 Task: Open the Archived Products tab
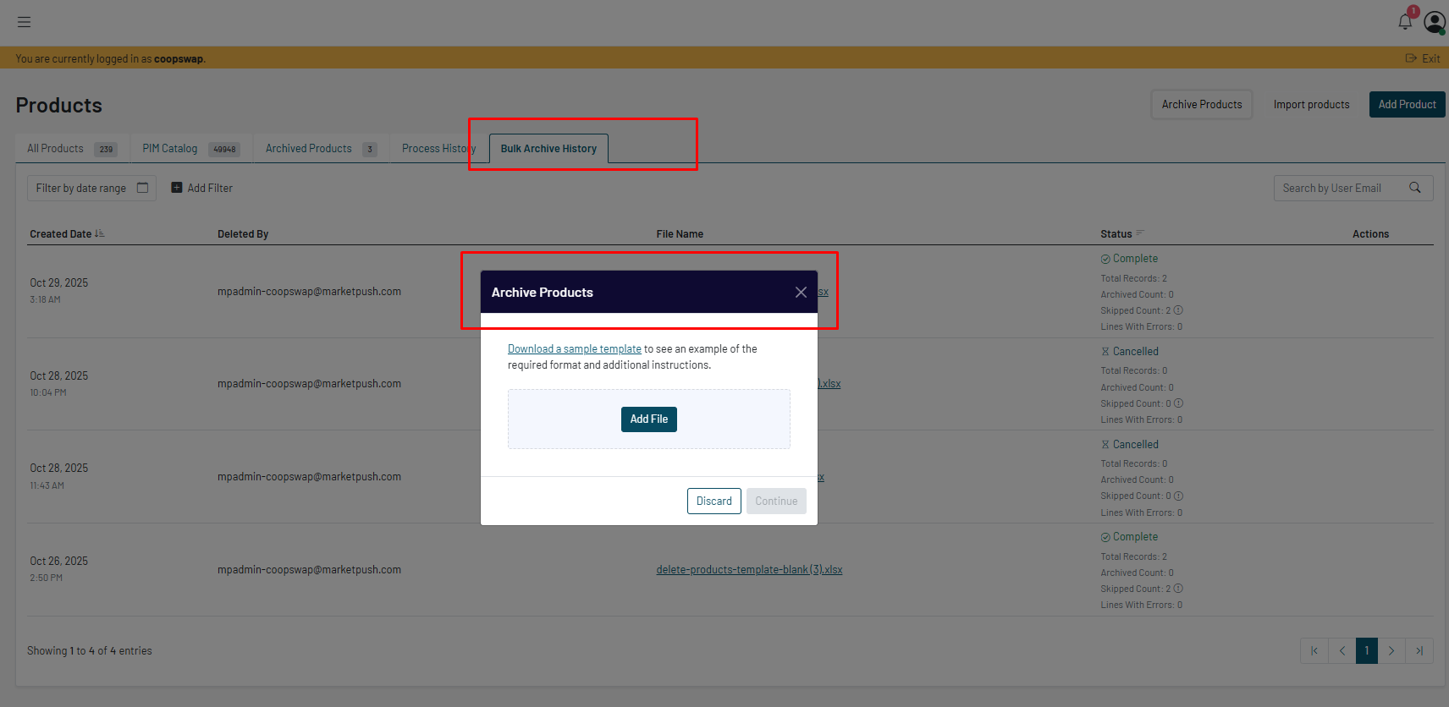pyautogui.click(x=321, y=148)
